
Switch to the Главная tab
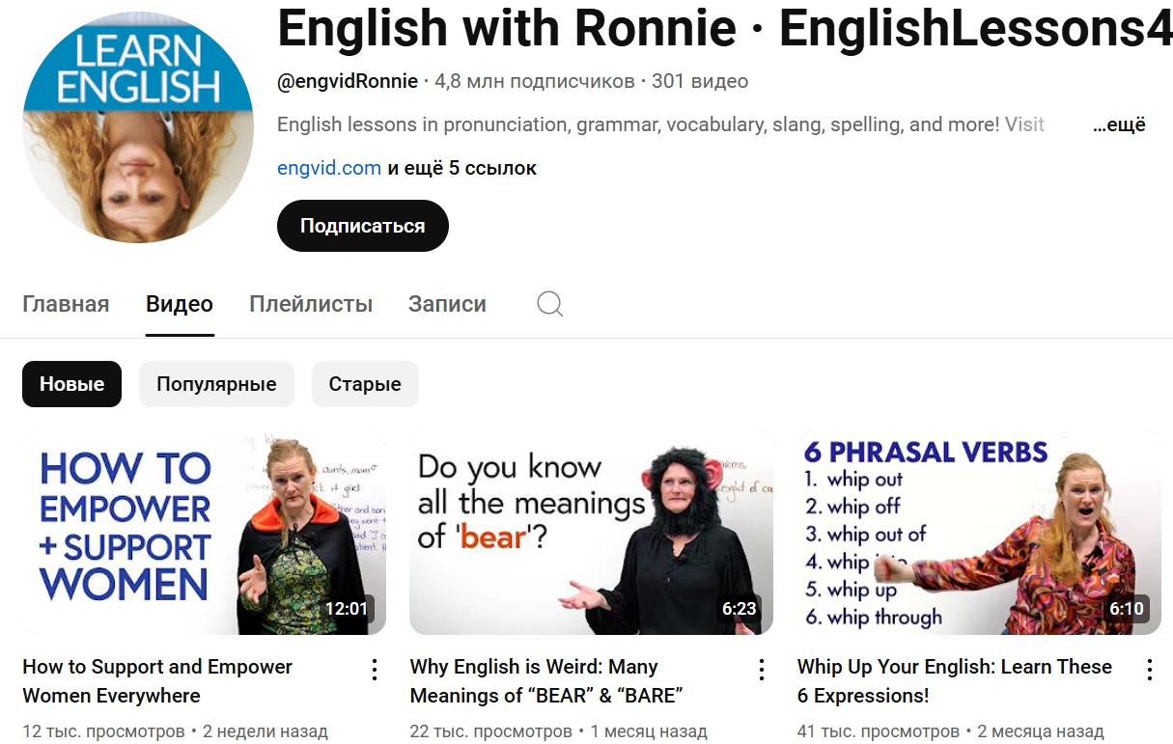click(x=66, y=304)
